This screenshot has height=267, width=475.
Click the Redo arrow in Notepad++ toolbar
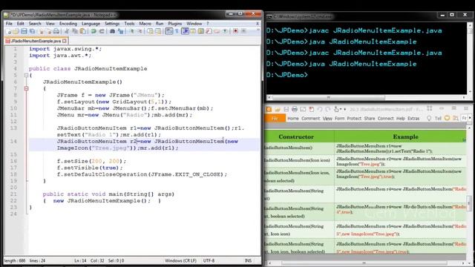[102, 31]
